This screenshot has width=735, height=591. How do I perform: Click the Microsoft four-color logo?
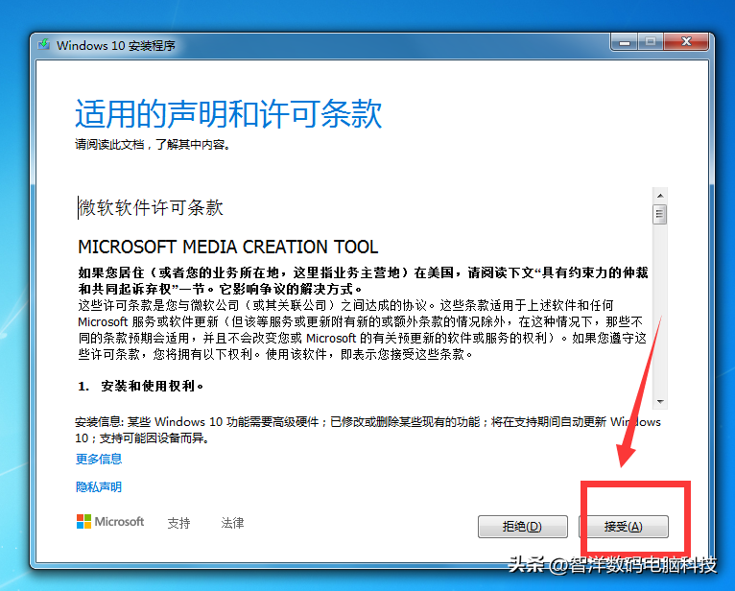83,521
